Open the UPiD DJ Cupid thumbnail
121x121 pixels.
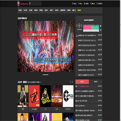click(x=68, y=96)
